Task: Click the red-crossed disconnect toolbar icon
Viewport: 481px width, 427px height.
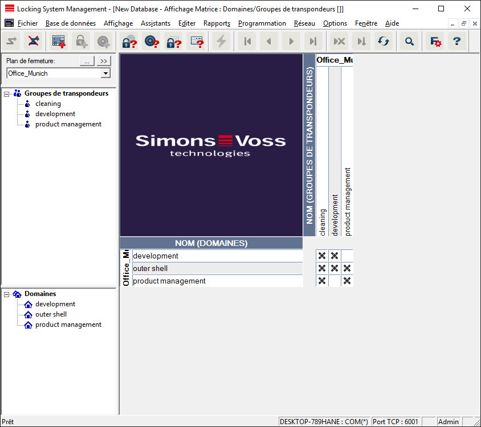Action: (x=34, y=41)
